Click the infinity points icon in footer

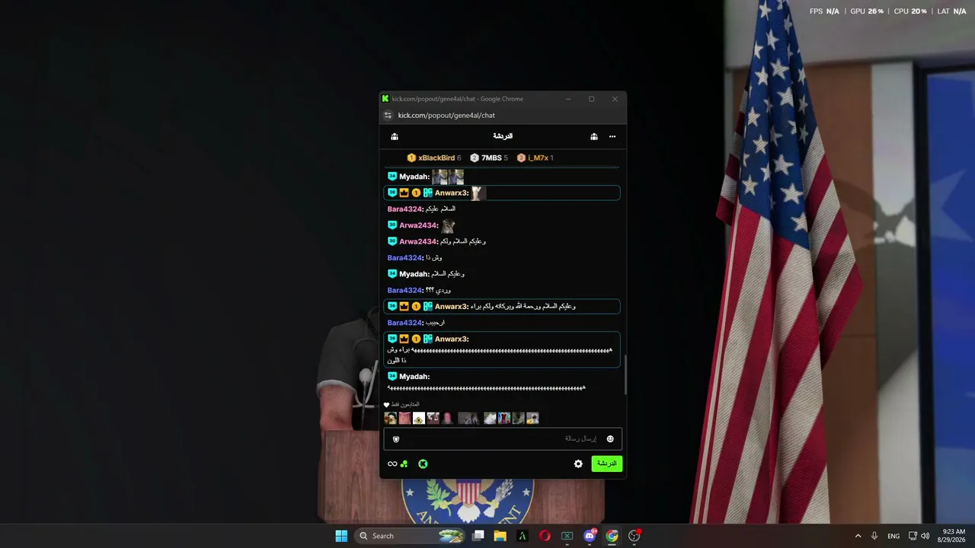[x=392, y=464]
